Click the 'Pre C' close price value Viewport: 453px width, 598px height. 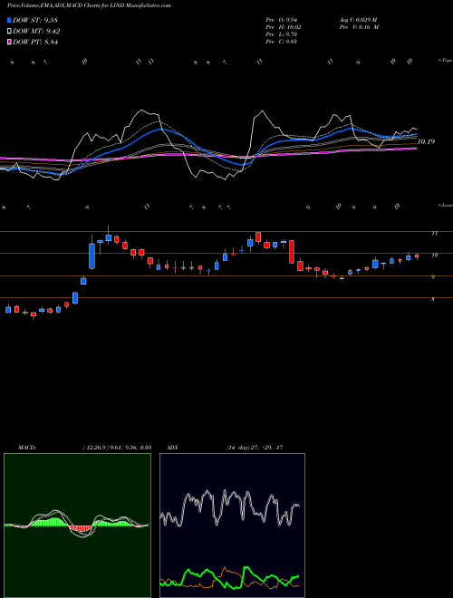click(x=282, y=42)
